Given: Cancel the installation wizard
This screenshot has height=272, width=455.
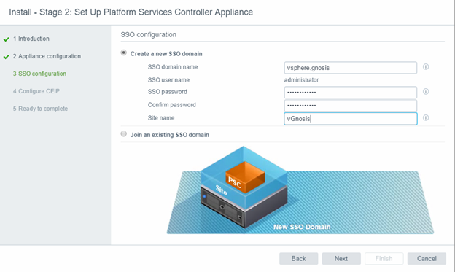Looking at the screenshot, I should [x=427, y=258].
